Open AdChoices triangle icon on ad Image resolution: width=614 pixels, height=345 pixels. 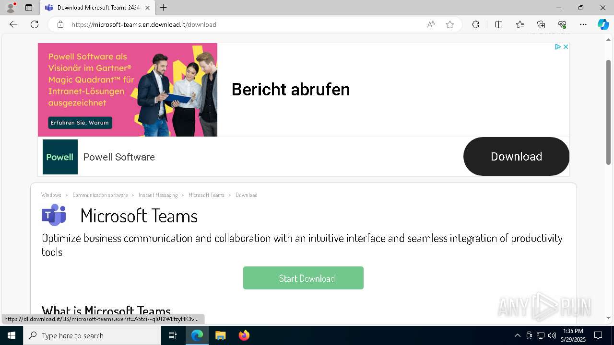pyautogui.click(x=558, y=46)
